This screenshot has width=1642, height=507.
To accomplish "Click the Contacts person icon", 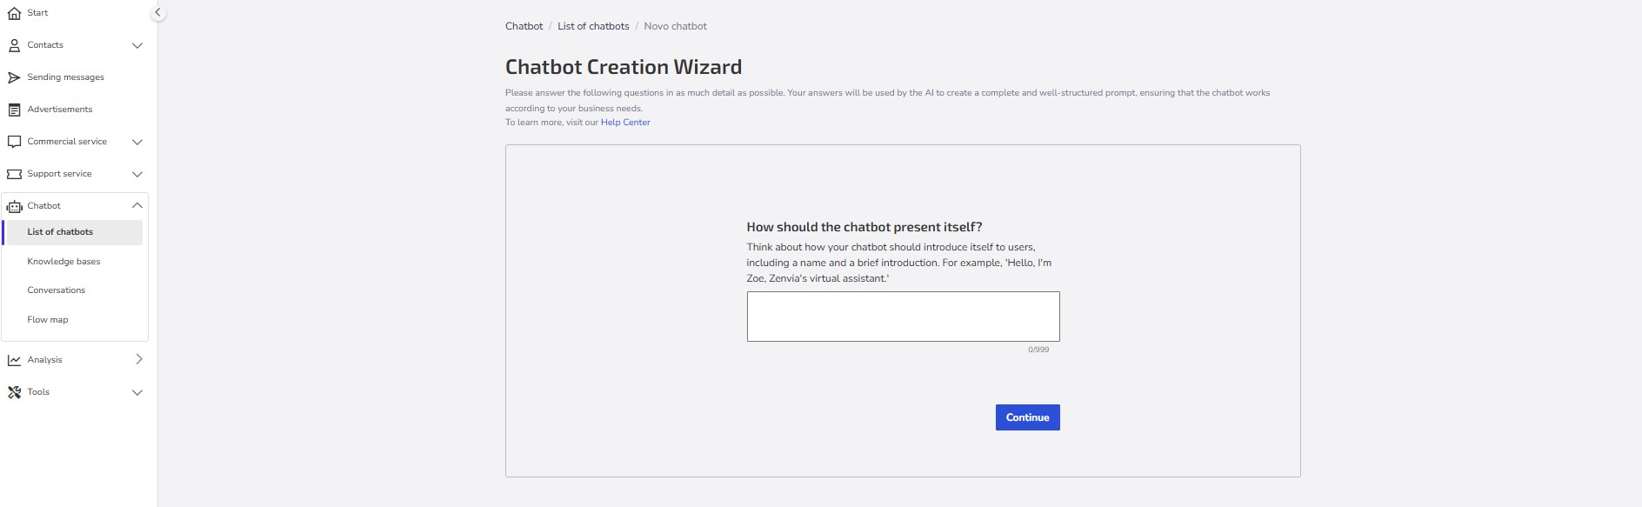I will (x=14, y=45).
